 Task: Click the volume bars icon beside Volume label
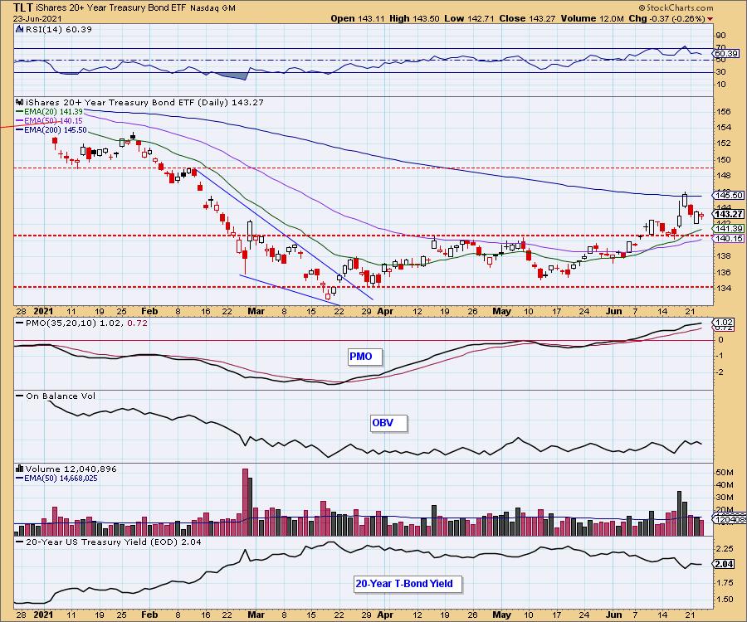pyautogui.click(x=20, y=469)
